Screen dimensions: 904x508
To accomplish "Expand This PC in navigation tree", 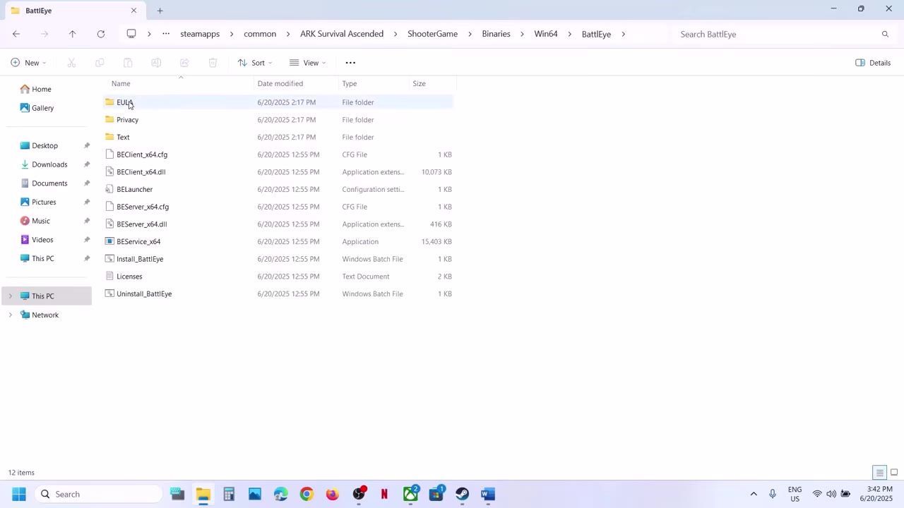I will point(10,296).
